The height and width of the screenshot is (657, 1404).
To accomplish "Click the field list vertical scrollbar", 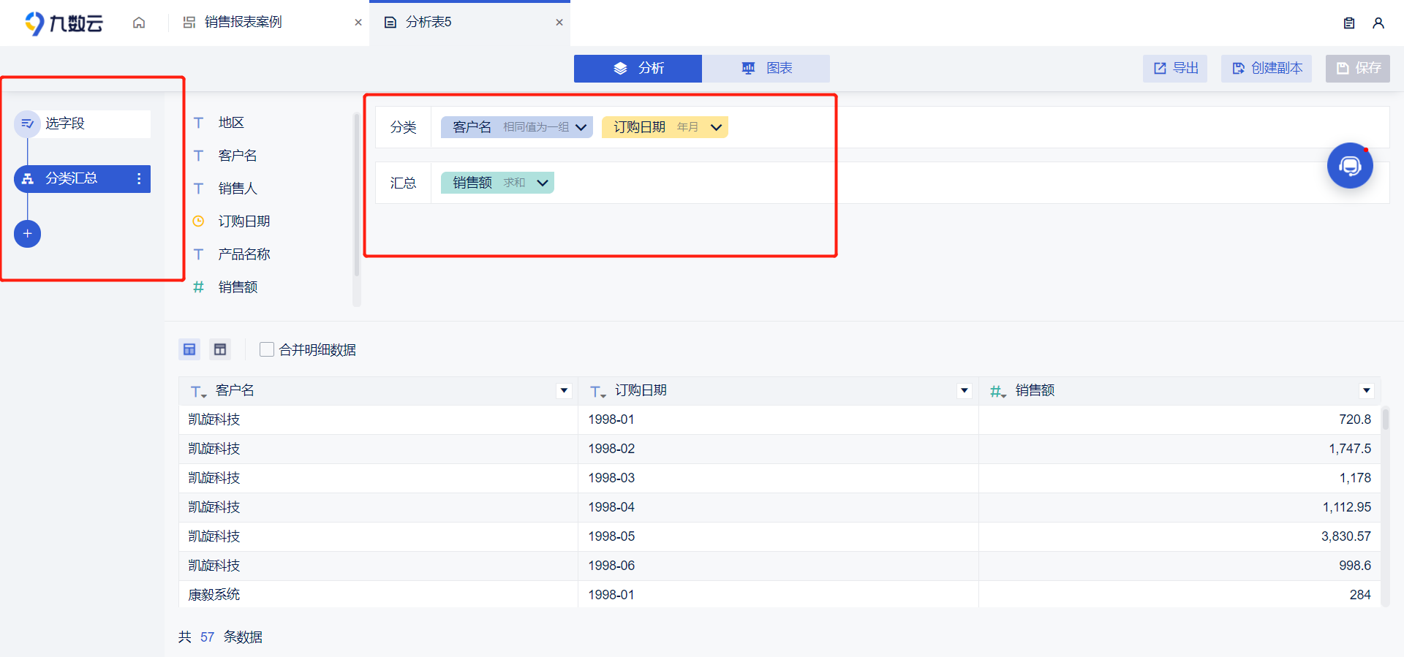I will coord(357,195).
